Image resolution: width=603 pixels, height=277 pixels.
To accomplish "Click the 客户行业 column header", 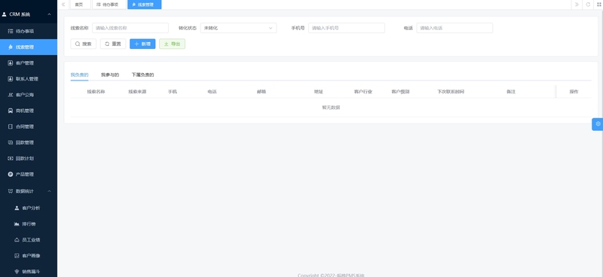I will [363, 92].
